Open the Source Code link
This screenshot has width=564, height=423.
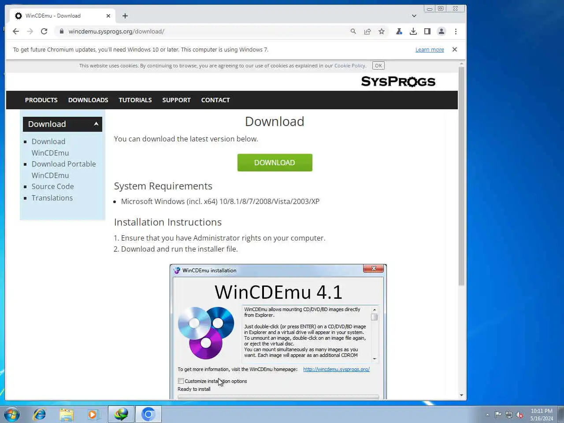pos(52,186)
